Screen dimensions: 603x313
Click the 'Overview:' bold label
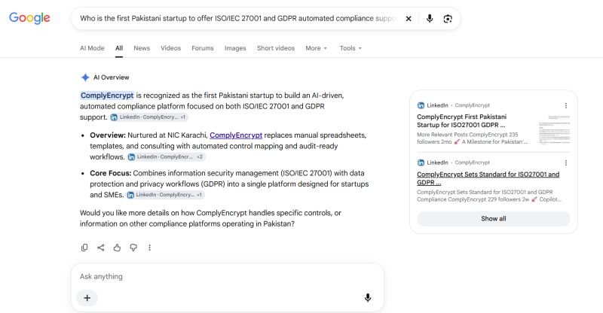(108, 135)
